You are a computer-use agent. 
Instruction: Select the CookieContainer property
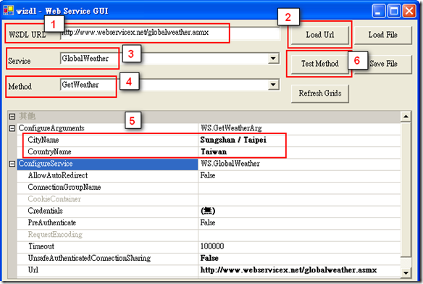tap(54, 199)
